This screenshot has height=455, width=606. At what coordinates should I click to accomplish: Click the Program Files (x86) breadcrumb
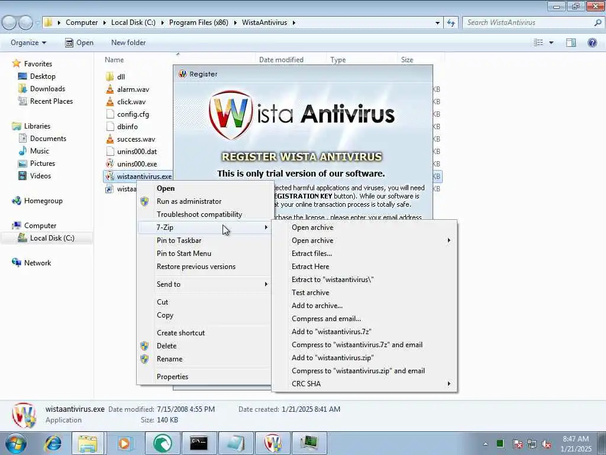point(198,23)
